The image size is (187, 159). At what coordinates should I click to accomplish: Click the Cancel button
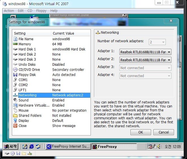tap(164, 132)
